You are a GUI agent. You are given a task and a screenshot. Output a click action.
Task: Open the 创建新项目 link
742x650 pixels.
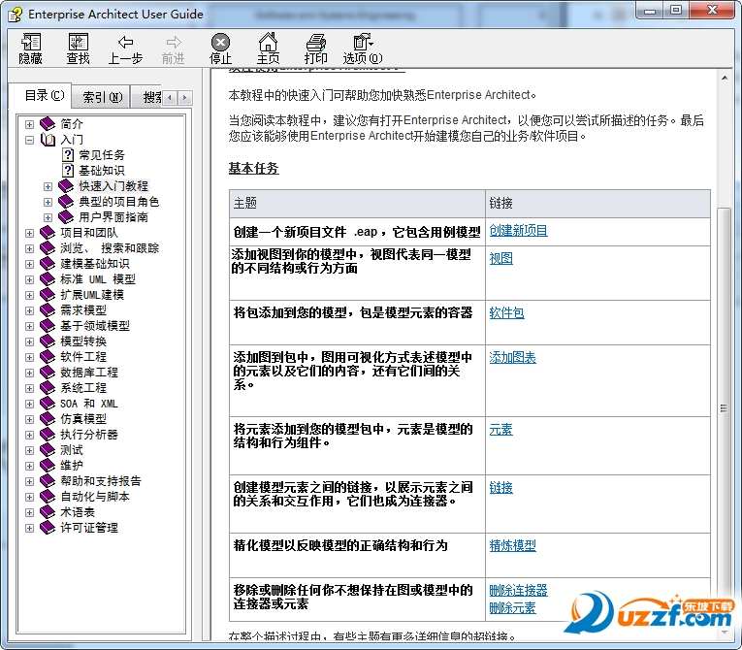point(518,231)
